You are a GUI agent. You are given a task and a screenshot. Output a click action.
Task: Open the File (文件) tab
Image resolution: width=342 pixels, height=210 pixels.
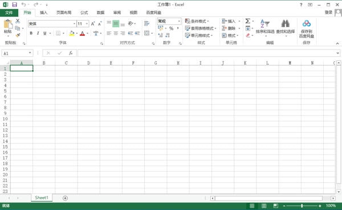9,13
